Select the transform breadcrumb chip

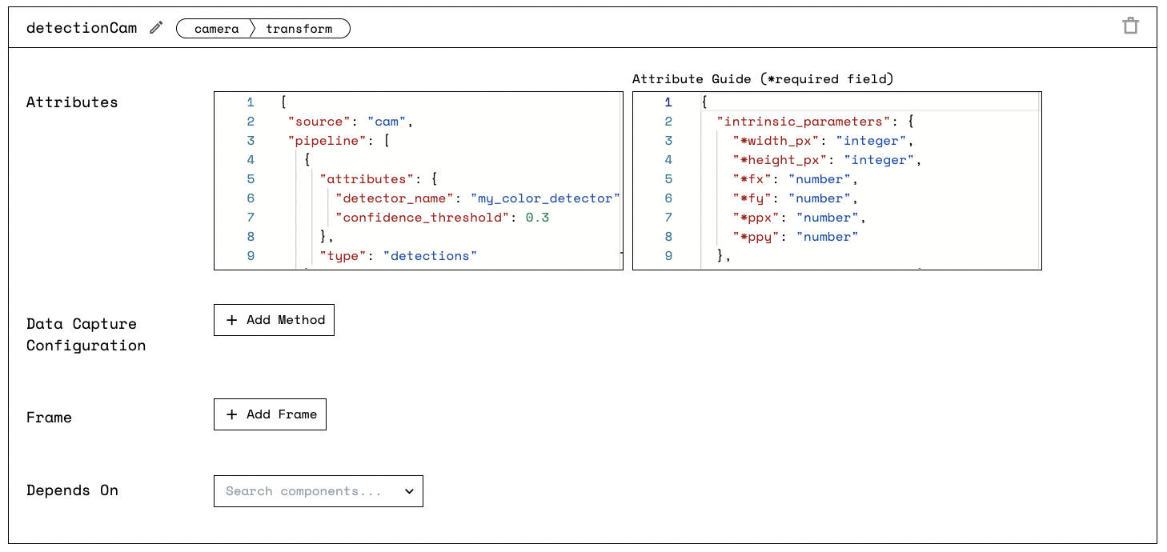pyautogui.click(x=300, y=28)
